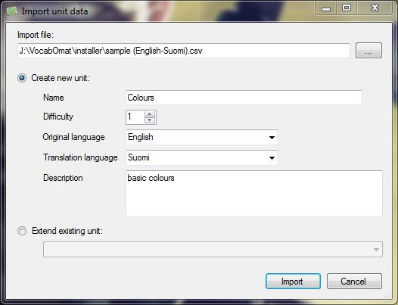Click the Difficulty value box
Image resolution: width=398 pixels, height=305 pixels.
[x=135, y=117]
